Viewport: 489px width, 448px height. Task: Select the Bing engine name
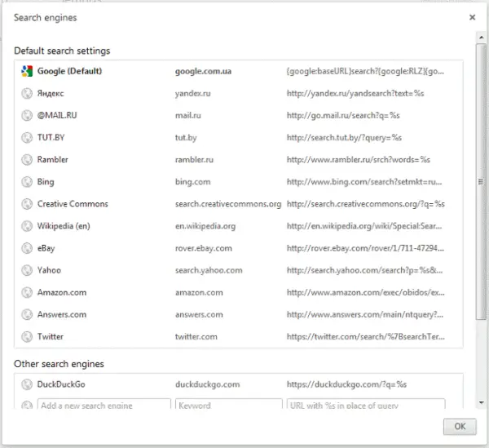(46, 182)
